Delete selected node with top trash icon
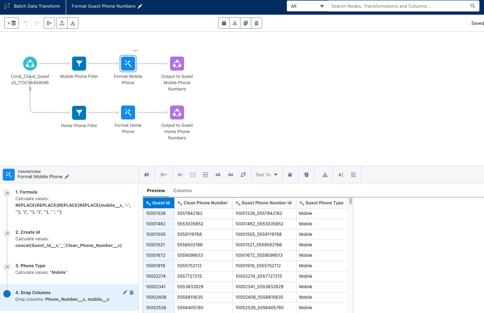The image size is (484, 313). tap(257, 23)
